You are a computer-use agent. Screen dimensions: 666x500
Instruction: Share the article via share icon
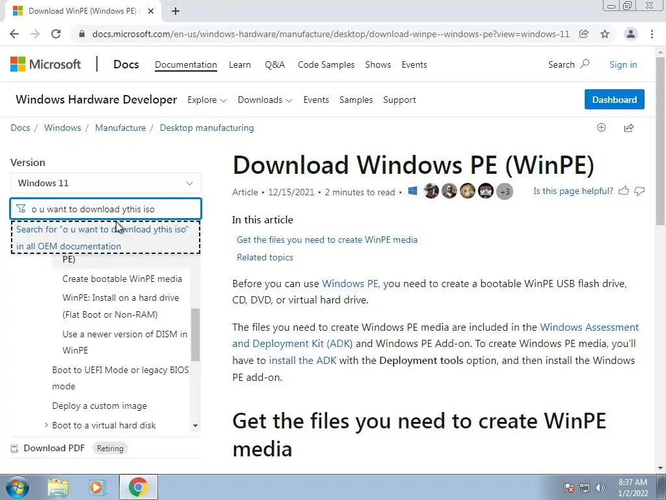tap(629, 128)
